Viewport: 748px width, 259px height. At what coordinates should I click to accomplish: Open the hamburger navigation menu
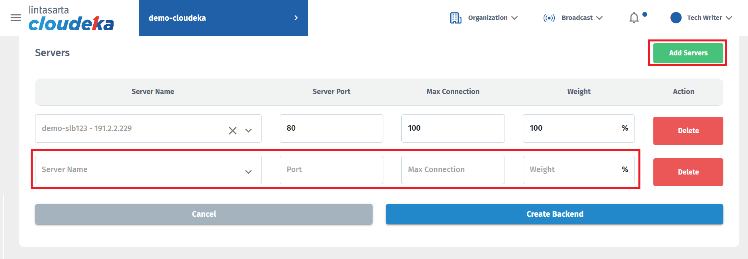tap(16, 18)
